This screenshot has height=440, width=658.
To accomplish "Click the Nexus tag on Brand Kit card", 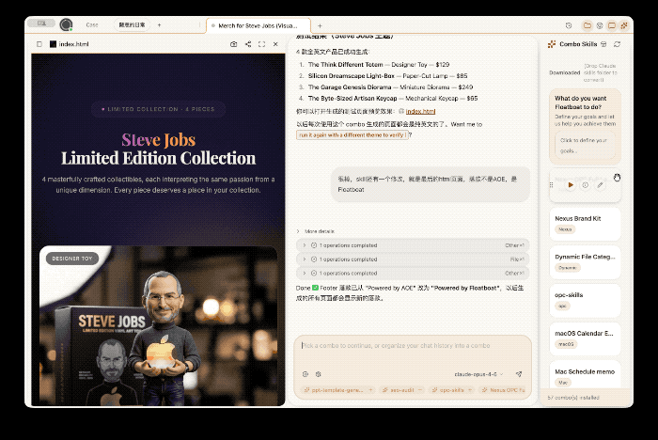I will 565,229.
